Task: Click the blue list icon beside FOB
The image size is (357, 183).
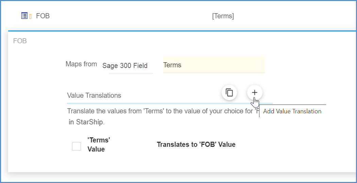Action: pyautogui.click(x=24, y=16)
